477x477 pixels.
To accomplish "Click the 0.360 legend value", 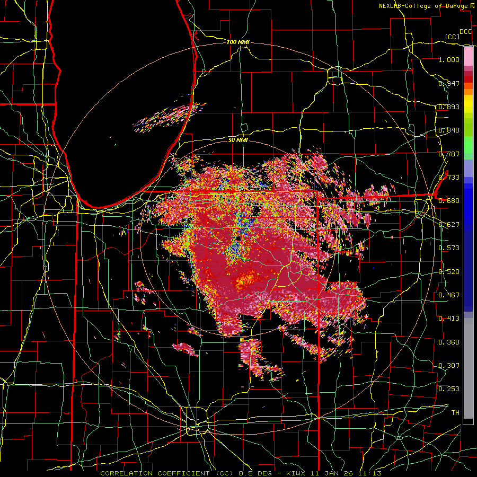I will point(449,342).
